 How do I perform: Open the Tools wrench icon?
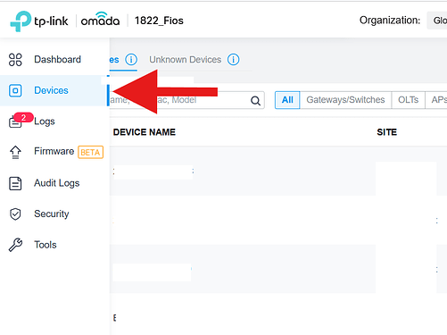coord(15,245)
